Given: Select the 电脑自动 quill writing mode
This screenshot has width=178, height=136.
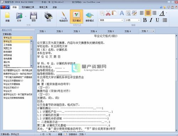Looking at the screenshot, I should click(x=63, y=17).
